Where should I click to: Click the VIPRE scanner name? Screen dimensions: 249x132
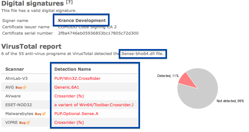[12, 123]
